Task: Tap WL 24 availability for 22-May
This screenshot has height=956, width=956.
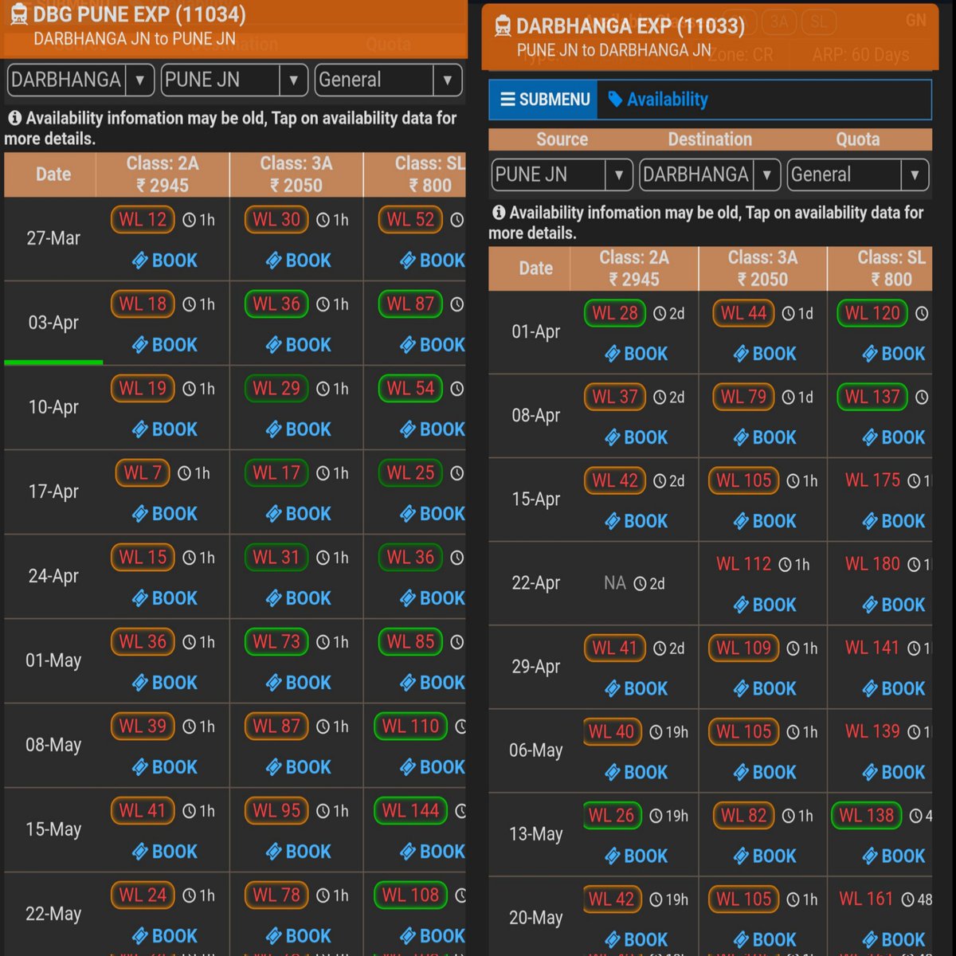Action: point(143,895)
